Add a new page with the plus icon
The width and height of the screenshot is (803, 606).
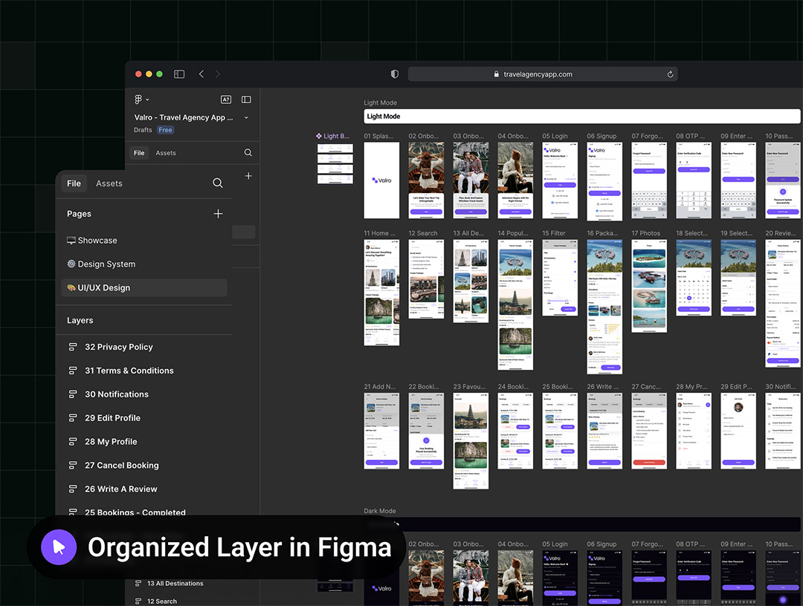point(218,214)
